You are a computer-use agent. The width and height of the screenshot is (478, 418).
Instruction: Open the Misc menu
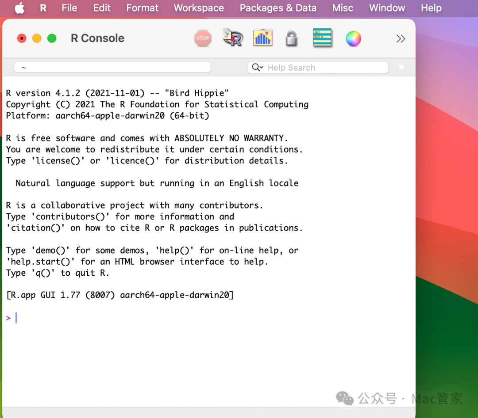[x=343, y=8]
